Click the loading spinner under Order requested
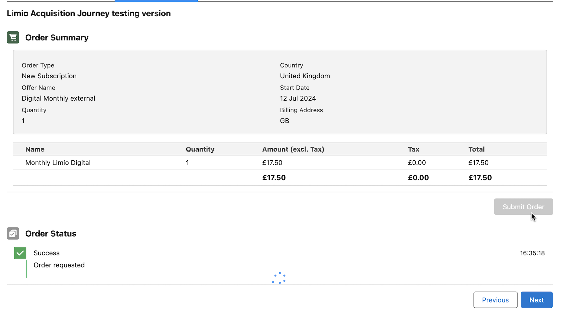This screenshot has width=561, height=320. (279, 278)
